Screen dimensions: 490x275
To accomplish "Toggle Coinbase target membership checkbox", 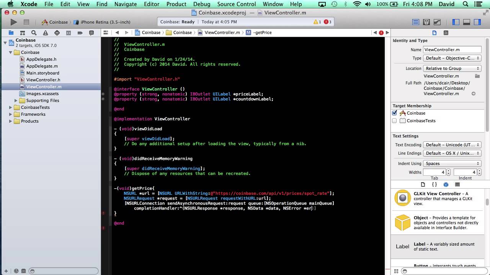I will click(394, 113).
